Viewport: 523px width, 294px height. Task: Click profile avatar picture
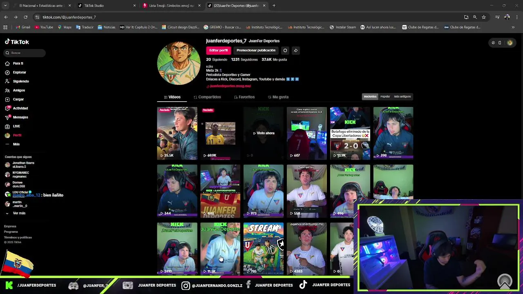pos(179,63)
